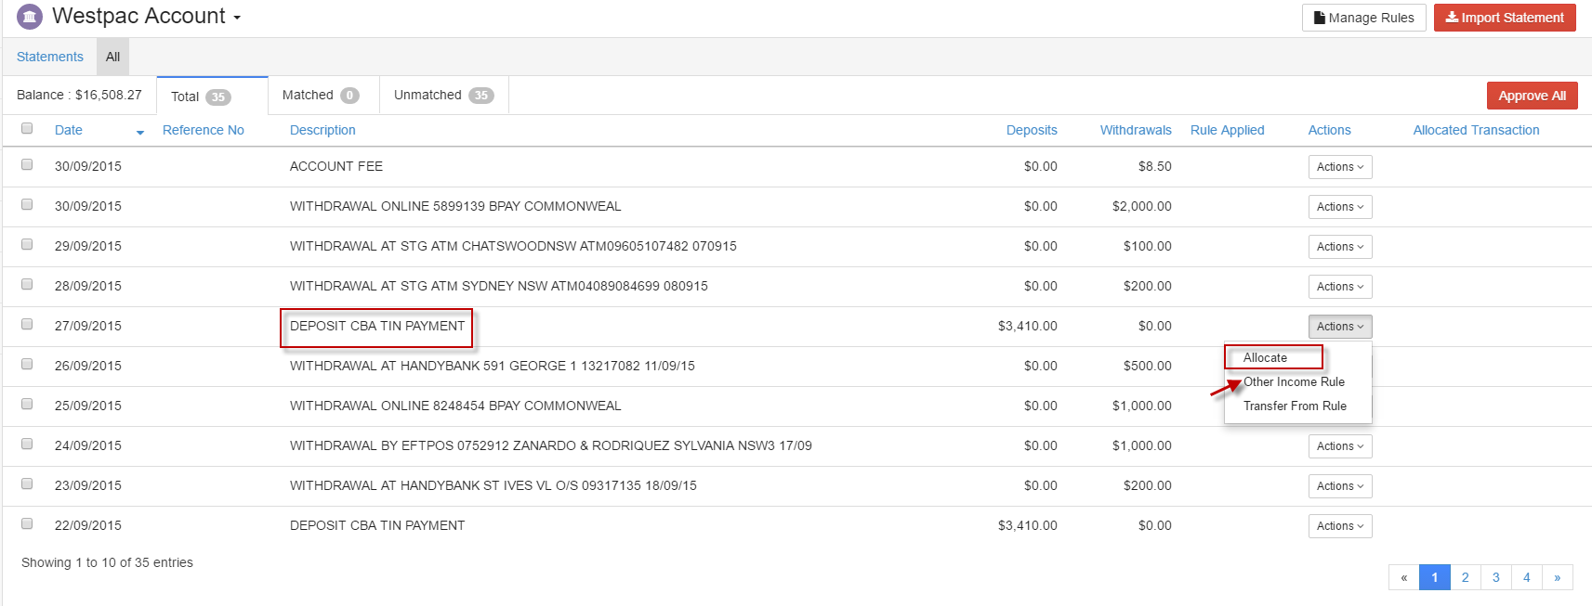The height and width of the screenshot is (606, 1592).
Task: Open Actions dropdown for 22/09/2015 row
Action: (x=1340, y=526)
